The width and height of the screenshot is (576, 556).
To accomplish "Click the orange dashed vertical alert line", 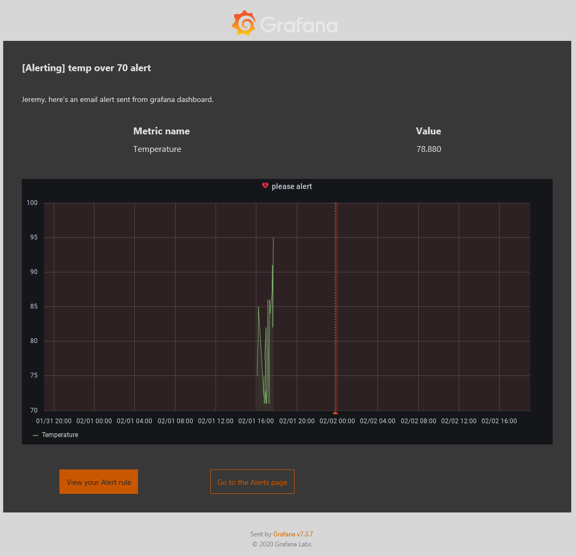I will point(336,306).
